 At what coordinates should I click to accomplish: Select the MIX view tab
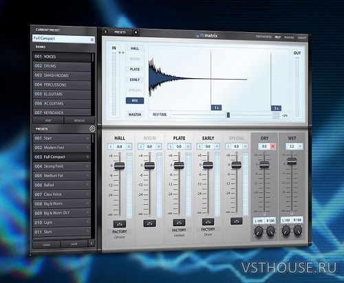(135, 100)
